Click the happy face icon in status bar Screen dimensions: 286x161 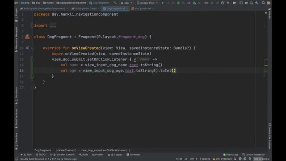[x=240, y=159]
